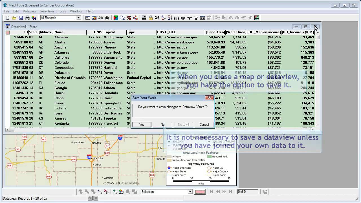Click the Open file folder icon

(14, 18)
